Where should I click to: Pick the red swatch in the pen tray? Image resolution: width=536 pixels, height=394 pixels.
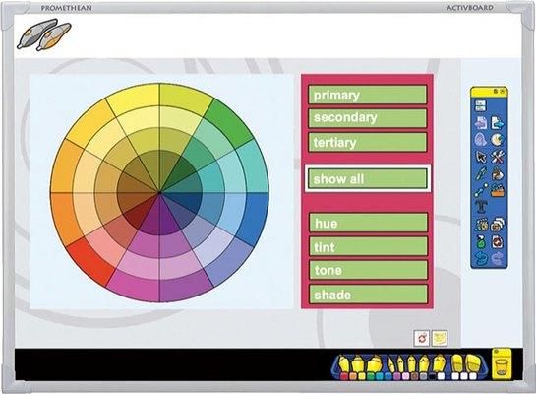point(344,376)
